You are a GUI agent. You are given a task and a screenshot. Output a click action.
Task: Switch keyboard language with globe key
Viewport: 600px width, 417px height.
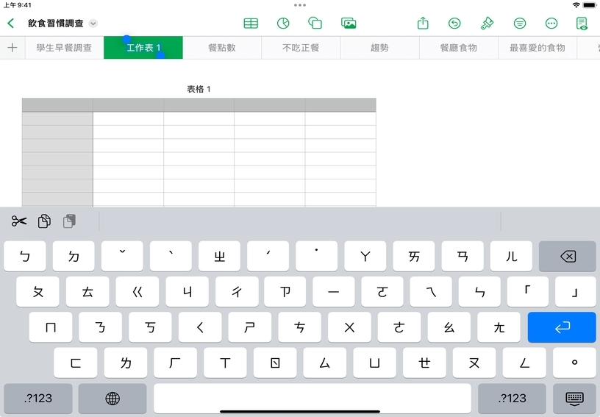pos(113,398)
